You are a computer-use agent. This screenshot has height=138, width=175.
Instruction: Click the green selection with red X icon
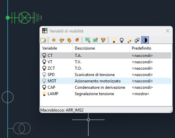pyautogui.click(x=96, y=40)
